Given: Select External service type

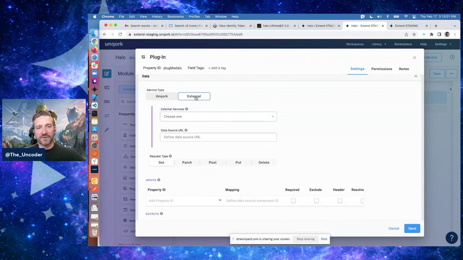Looking at the screenshot, I should click(194, 96).
